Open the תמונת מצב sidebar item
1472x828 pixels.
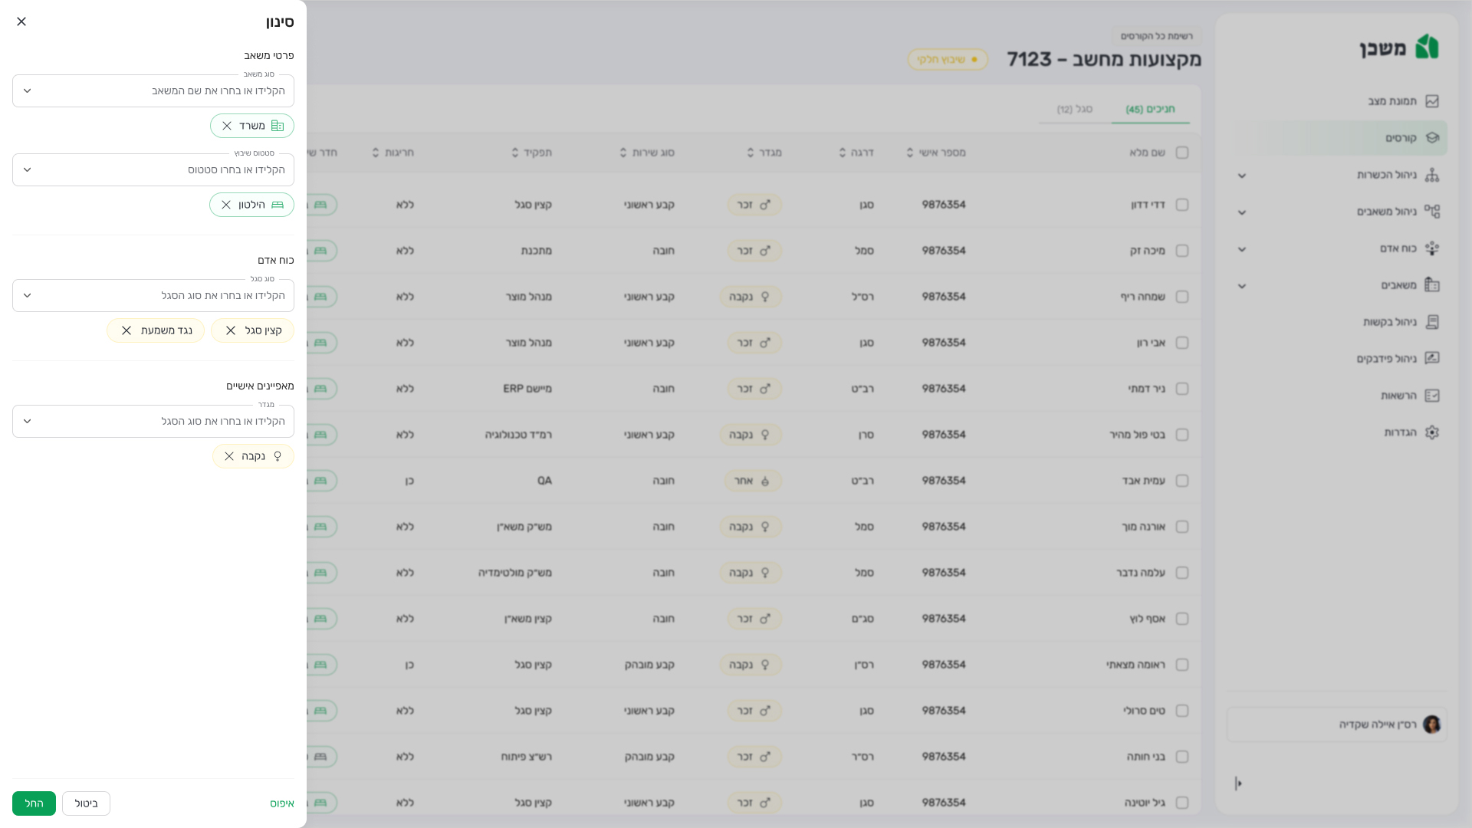tap(1392, 101)
